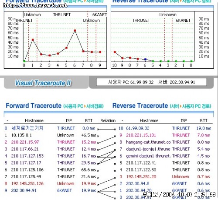Click the Unknown ISP of reverse hop 3
Image resolution: width=218 pixels, height=200 pixels.
[x=181, y=177]
